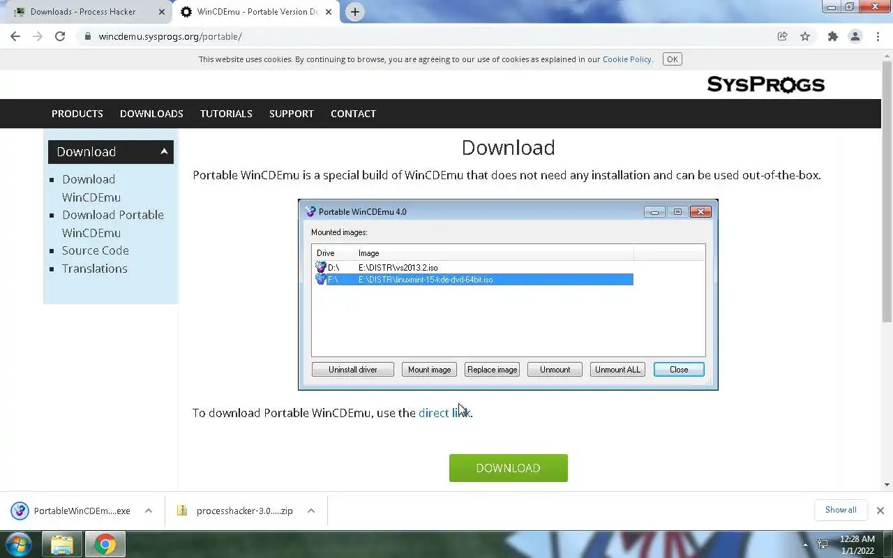Close the Downloads - Process Hacker tab

pyautogui.click(x=162, y=12)
